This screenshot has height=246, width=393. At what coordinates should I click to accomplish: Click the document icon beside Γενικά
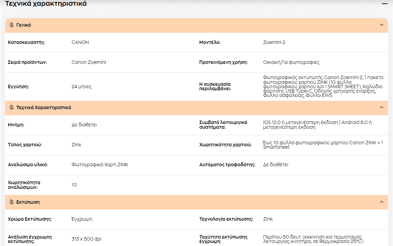tap(11, 25)
